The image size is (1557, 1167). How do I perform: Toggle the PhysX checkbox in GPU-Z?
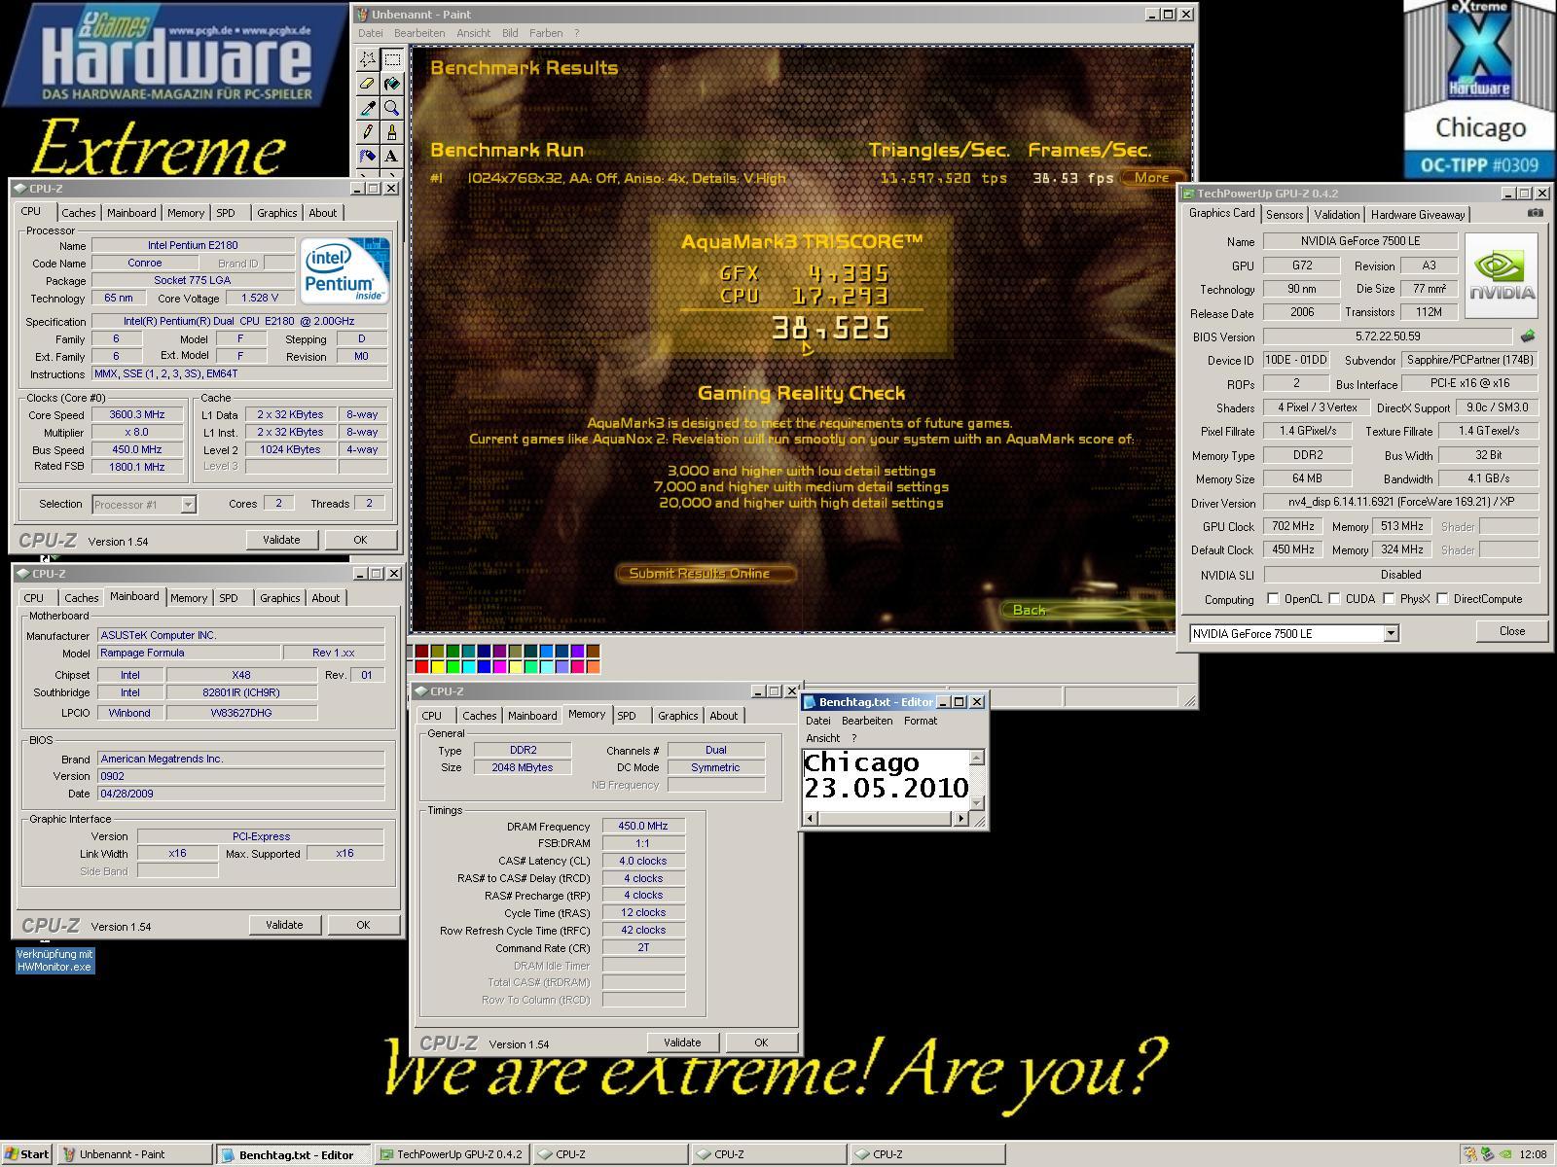pyautogui.click(x=1389, y=599)
